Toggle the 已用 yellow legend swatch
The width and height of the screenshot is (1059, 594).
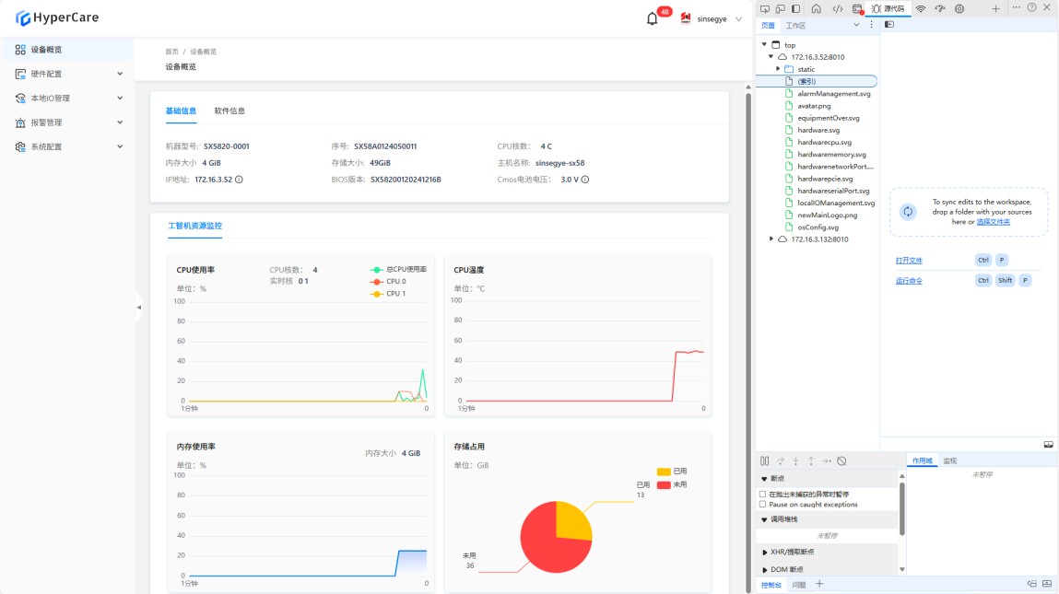[x=664, y=472]
